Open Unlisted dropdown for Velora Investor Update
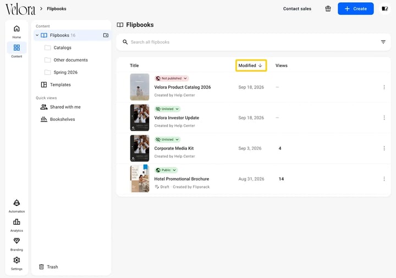Screen dimensions: 396x278 pos(167,109)
